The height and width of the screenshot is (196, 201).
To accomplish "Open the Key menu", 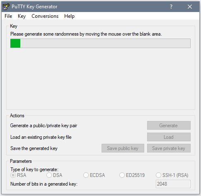I will pyautogui.click(x=22, y=16).
